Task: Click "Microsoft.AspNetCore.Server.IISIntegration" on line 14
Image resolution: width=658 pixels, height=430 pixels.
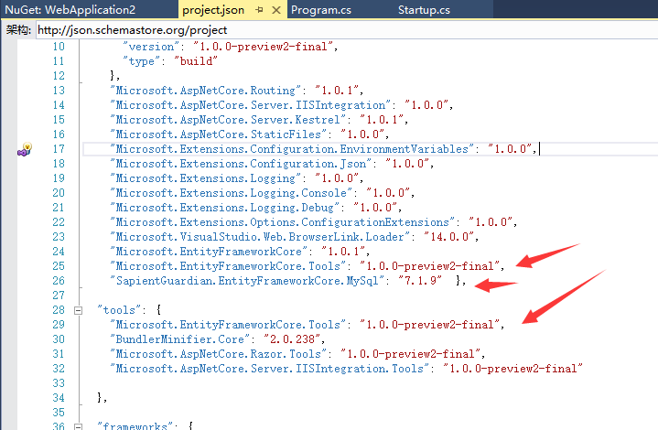Action: tap(250, 105)
